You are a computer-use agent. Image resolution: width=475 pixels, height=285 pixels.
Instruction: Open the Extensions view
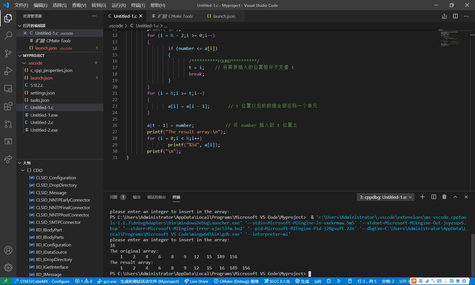coord(8,106)
